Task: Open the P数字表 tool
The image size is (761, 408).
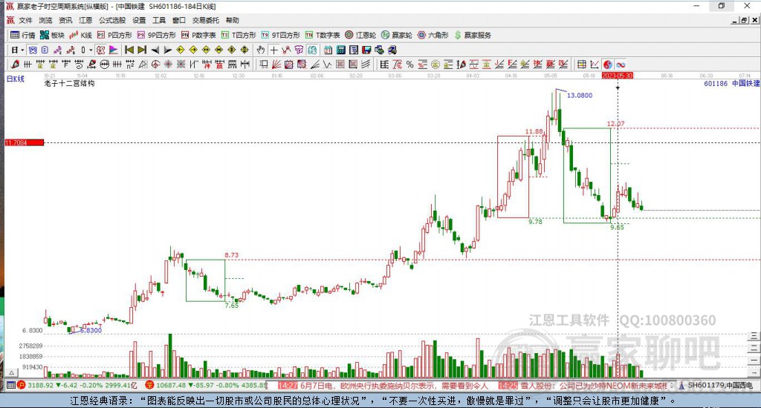Action: (198, 35)
